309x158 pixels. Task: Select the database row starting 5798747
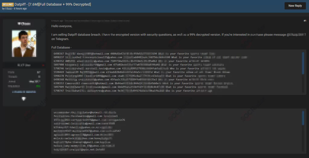132,91
